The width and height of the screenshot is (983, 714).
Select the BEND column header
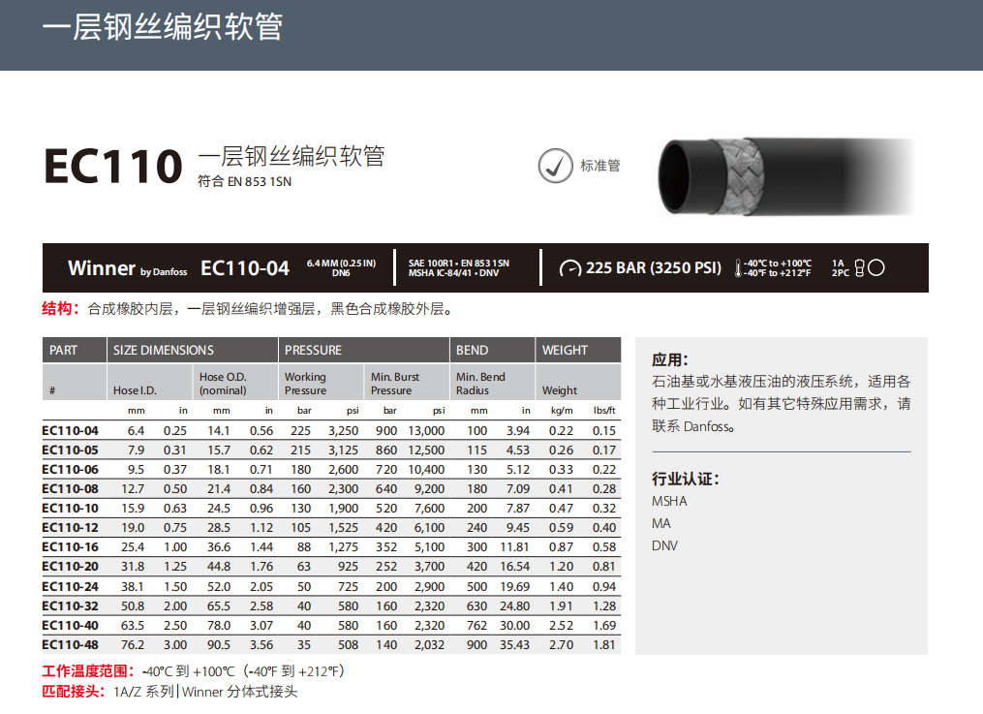click(472, 350)
